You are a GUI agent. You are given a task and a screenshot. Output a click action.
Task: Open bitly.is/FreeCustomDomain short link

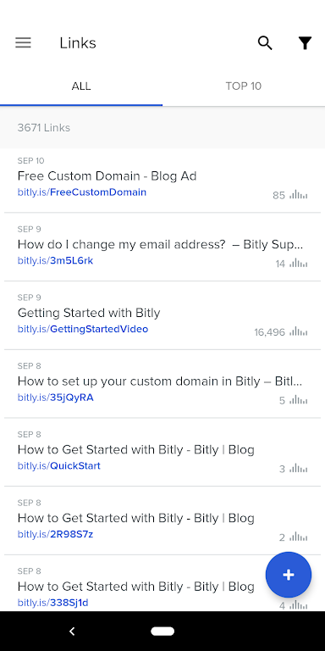pyautogui.click(x=82, y=192)
